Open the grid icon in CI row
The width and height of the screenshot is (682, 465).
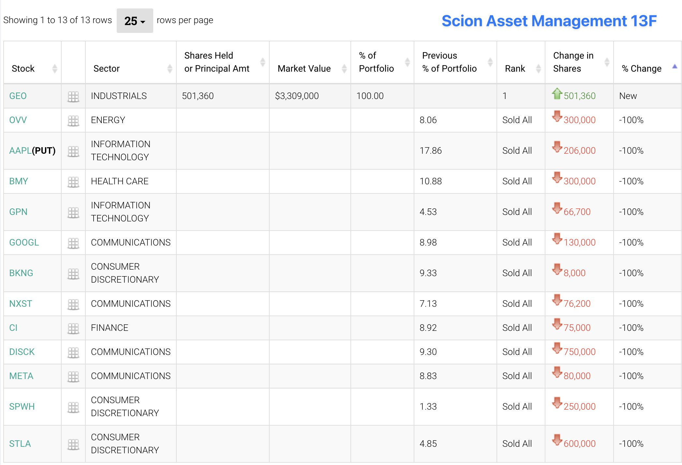pyautogui.click(x=73, y=328)
